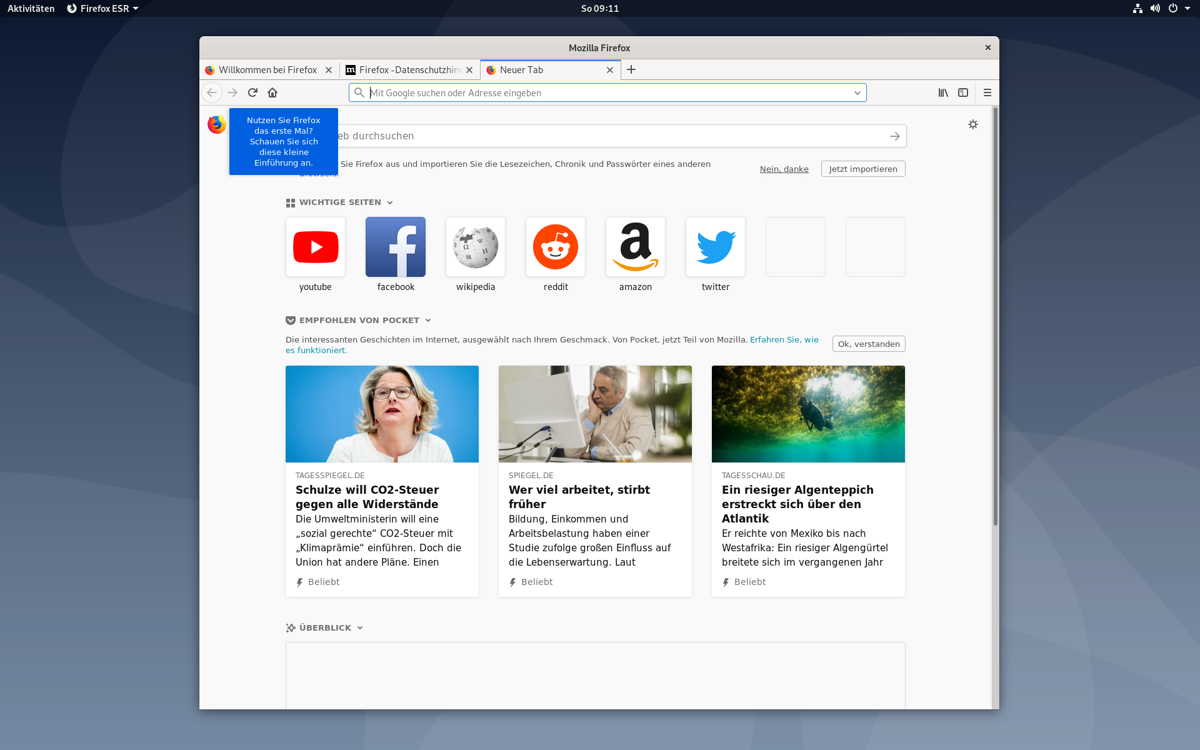Close the Mozilla Firefox window
This screenshot has height=750, width=1200.
click(x=988, y=47)
